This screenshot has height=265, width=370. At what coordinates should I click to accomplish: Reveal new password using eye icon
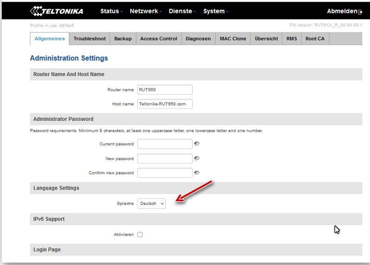coord(197,158)
